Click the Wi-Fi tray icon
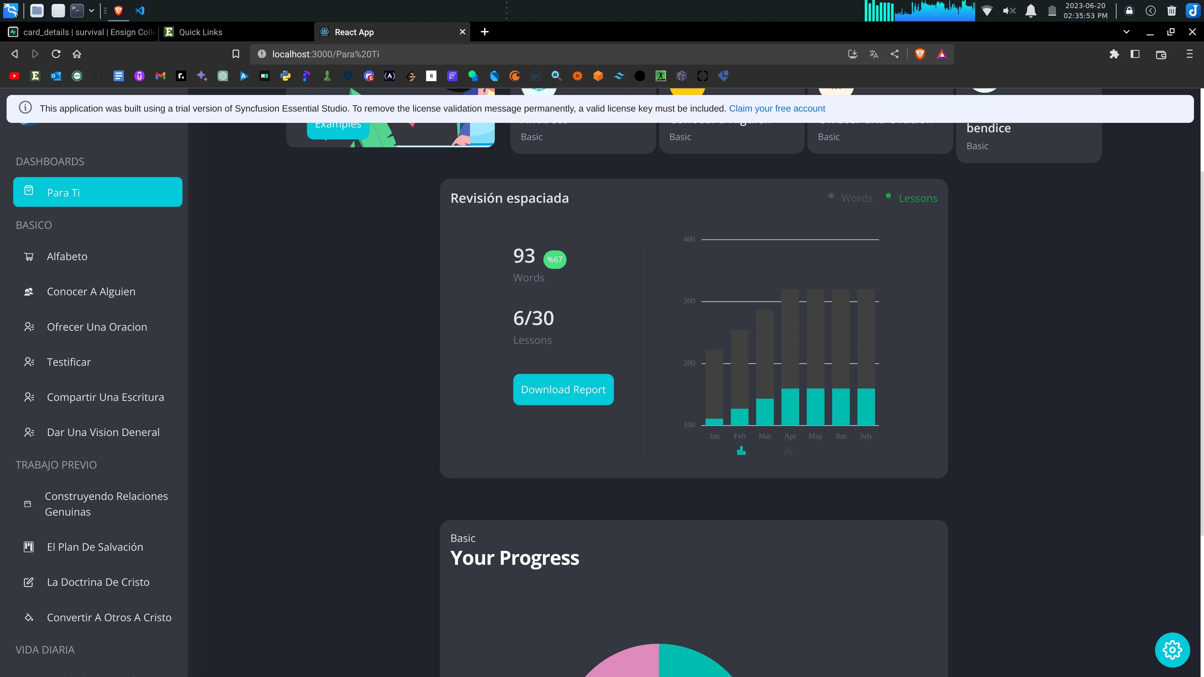This screenshot has height=677, width=1204. [987, 11]
